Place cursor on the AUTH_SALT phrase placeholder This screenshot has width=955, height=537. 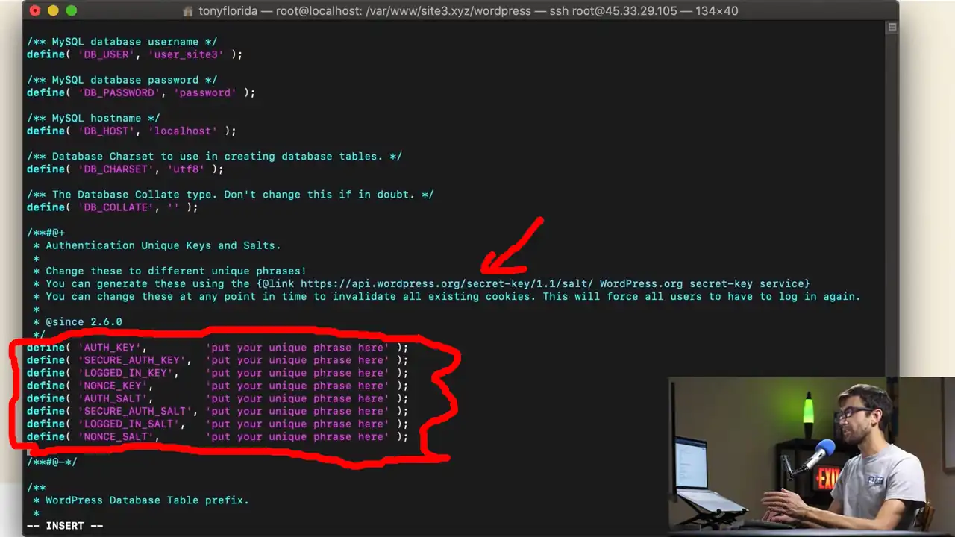(x=298, y=398)
